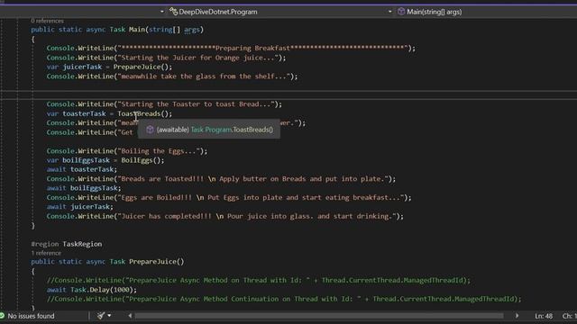Click the "Starting the Toaster to toast Bread..." string

(197, 104)
